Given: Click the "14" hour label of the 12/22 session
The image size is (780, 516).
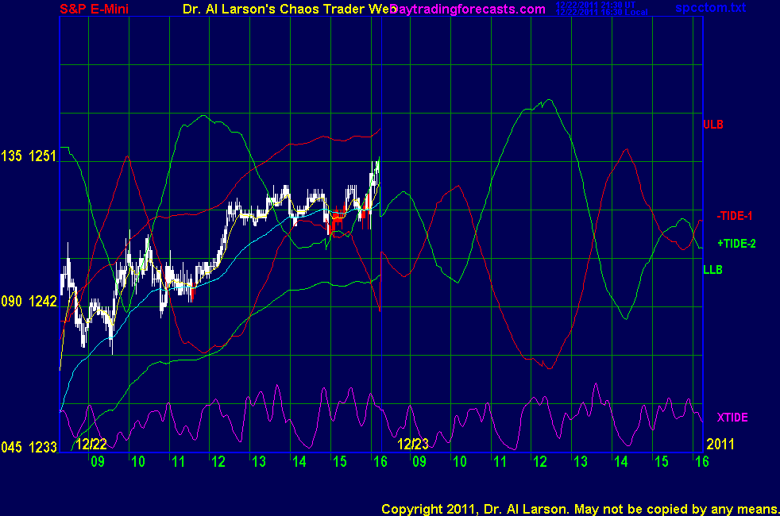Looking at the screenshot, I should 299,462.
